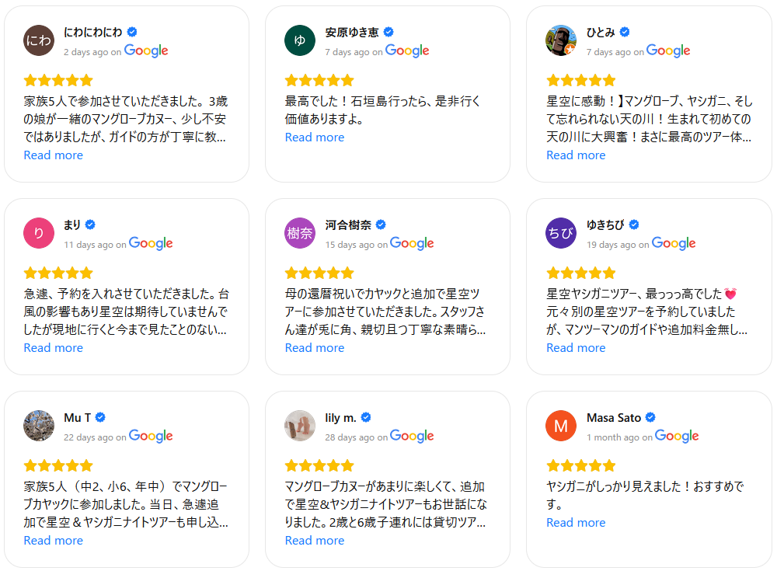The height and width of the screenshot is (571, 777).
Task: Click verified badge next to 安原ゆき恵
Action: [x=388, y=32]
